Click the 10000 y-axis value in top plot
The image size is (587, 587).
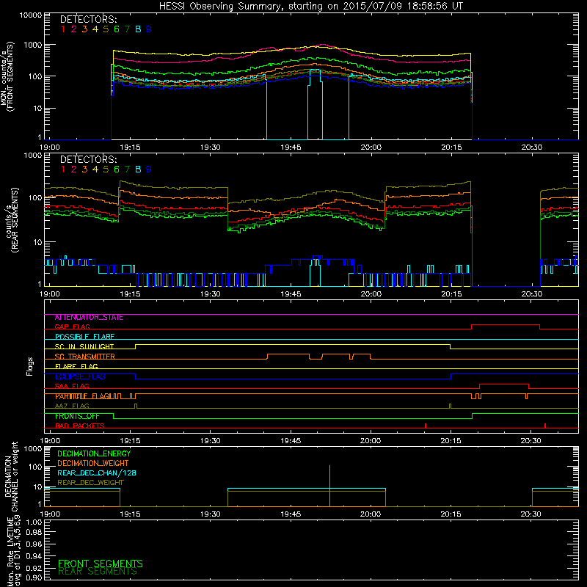[x=31, y=15]
